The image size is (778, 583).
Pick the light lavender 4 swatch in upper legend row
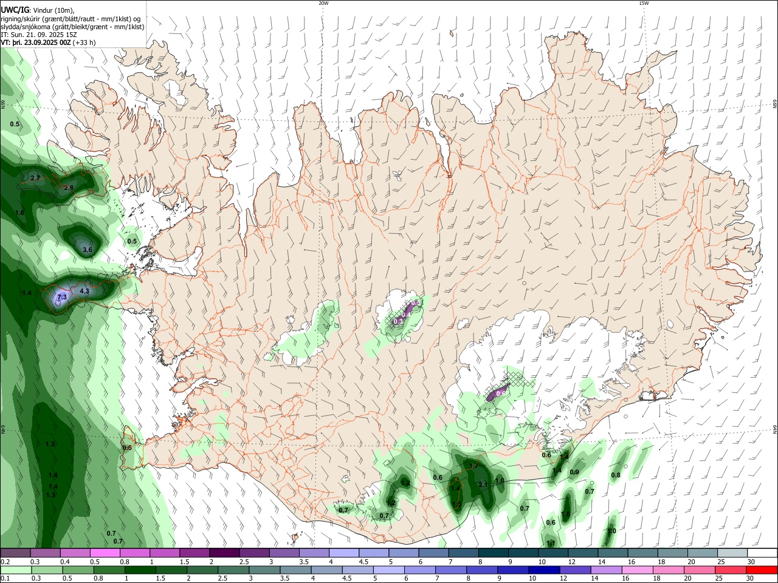click(343, 553)
